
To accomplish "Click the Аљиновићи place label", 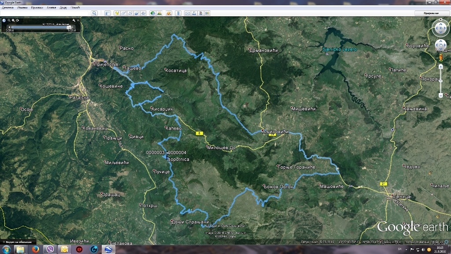I will click(x=275, y=131).
